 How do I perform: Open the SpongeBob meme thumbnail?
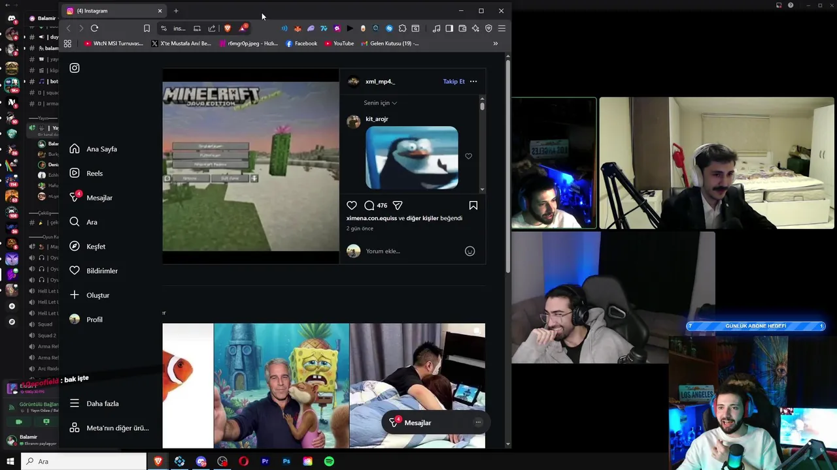point(282,386)
